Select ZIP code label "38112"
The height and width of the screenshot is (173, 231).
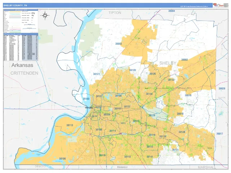point(118,109)
